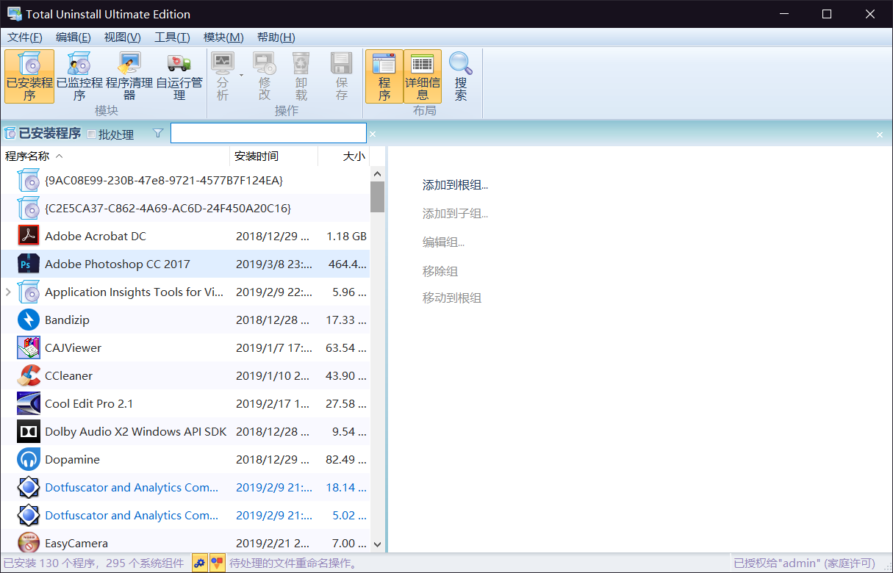The width and height of the screenshot is (893, 573).
Task: Click the Bandizip program icon
Action: (29, 320)
